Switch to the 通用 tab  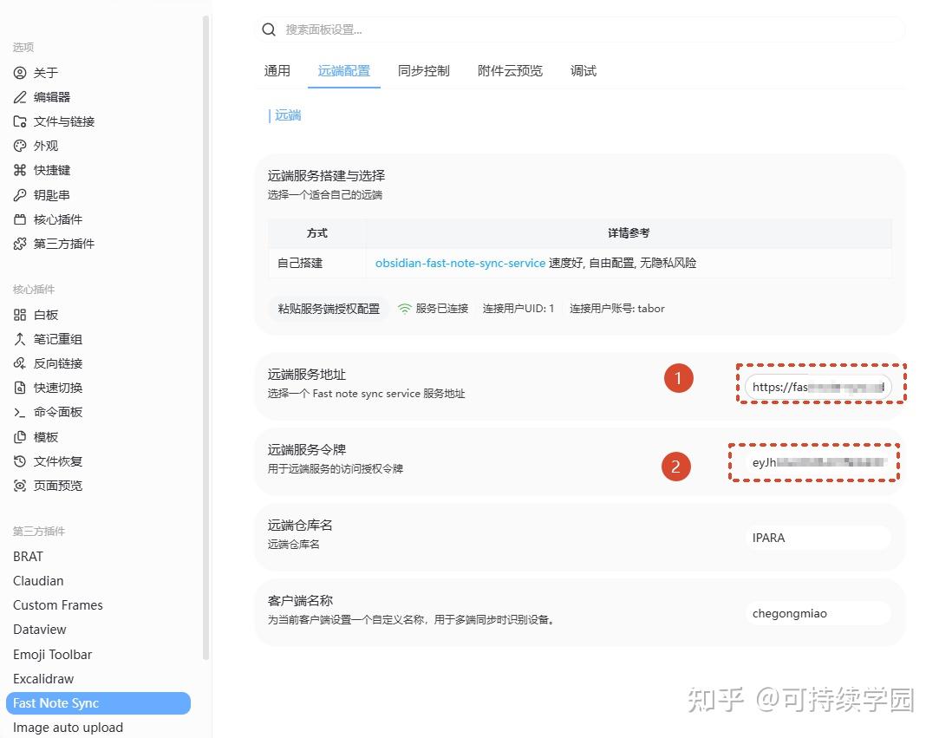[277, 71]
